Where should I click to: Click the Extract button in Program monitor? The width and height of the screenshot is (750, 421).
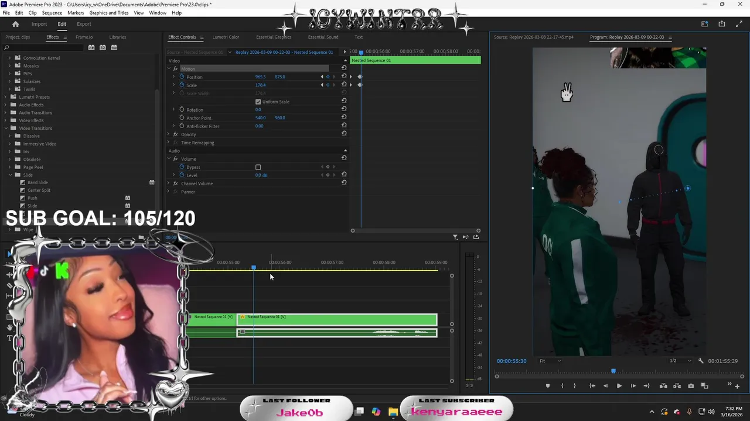click(677, 386)
